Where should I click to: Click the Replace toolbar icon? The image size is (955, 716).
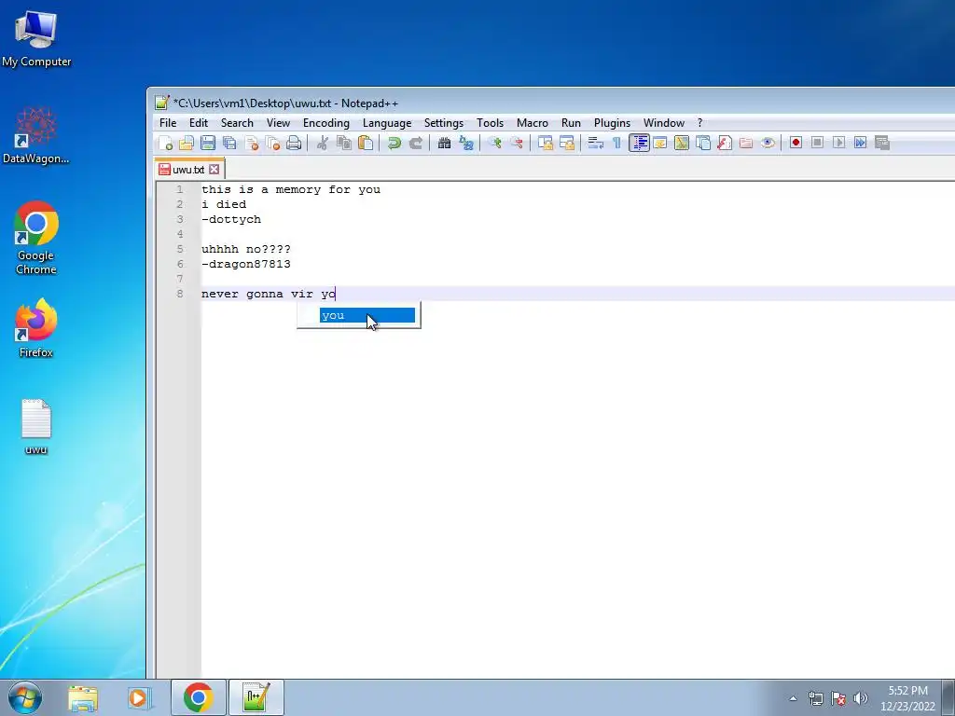(466, 143)
